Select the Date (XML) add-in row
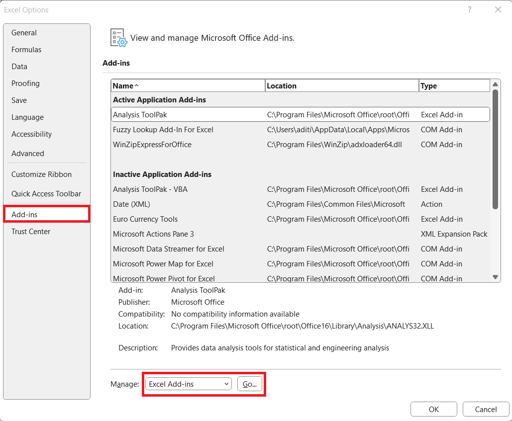 pyautogui.click(x=301, y=204)
